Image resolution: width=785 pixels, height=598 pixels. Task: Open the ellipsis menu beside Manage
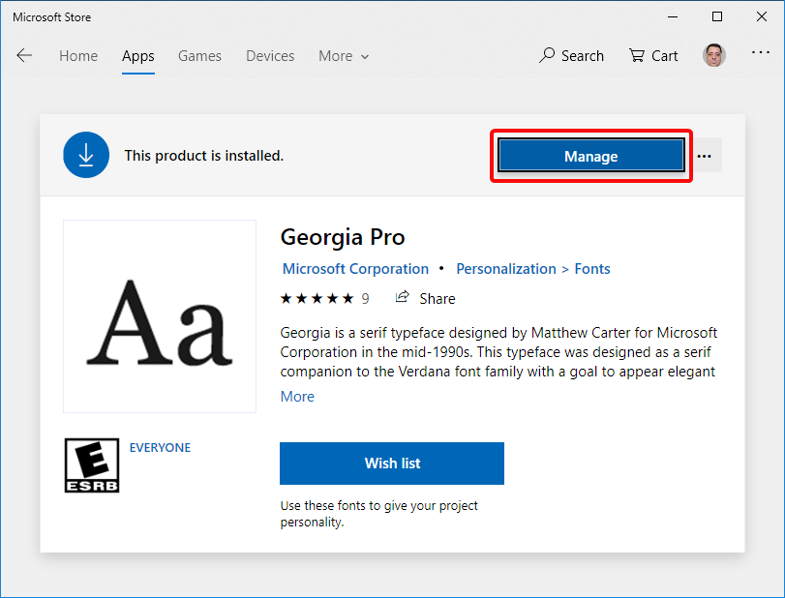705,156
